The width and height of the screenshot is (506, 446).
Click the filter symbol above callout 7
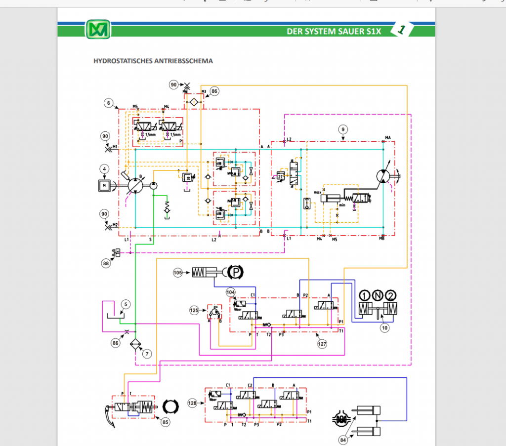[x=135, y=345]
